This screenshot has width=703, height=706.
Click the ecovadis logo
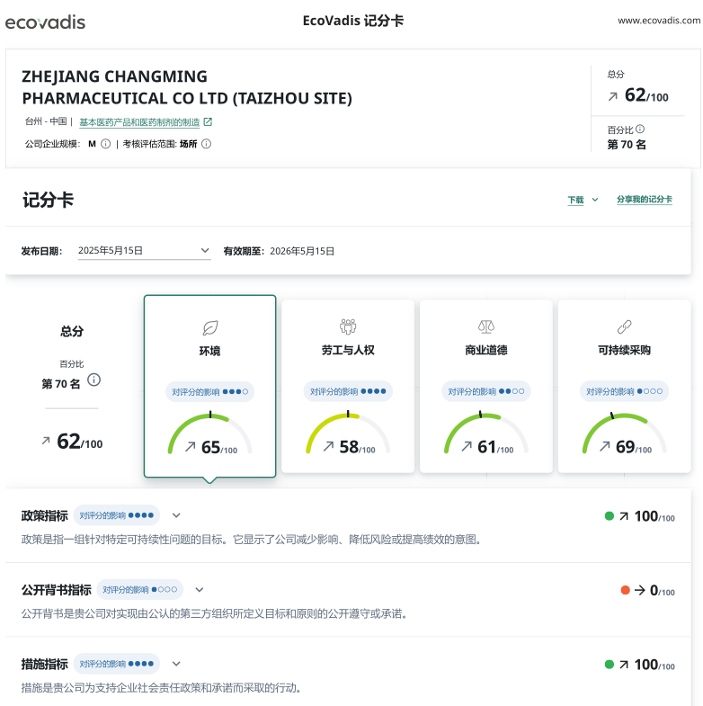[45, 22]
